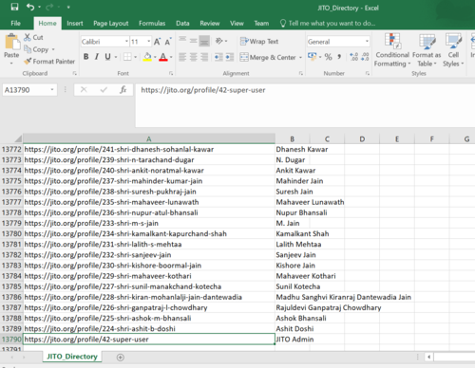The image size is (475, 368).
Task: Align text left icon
Action: tap(182, 57)
